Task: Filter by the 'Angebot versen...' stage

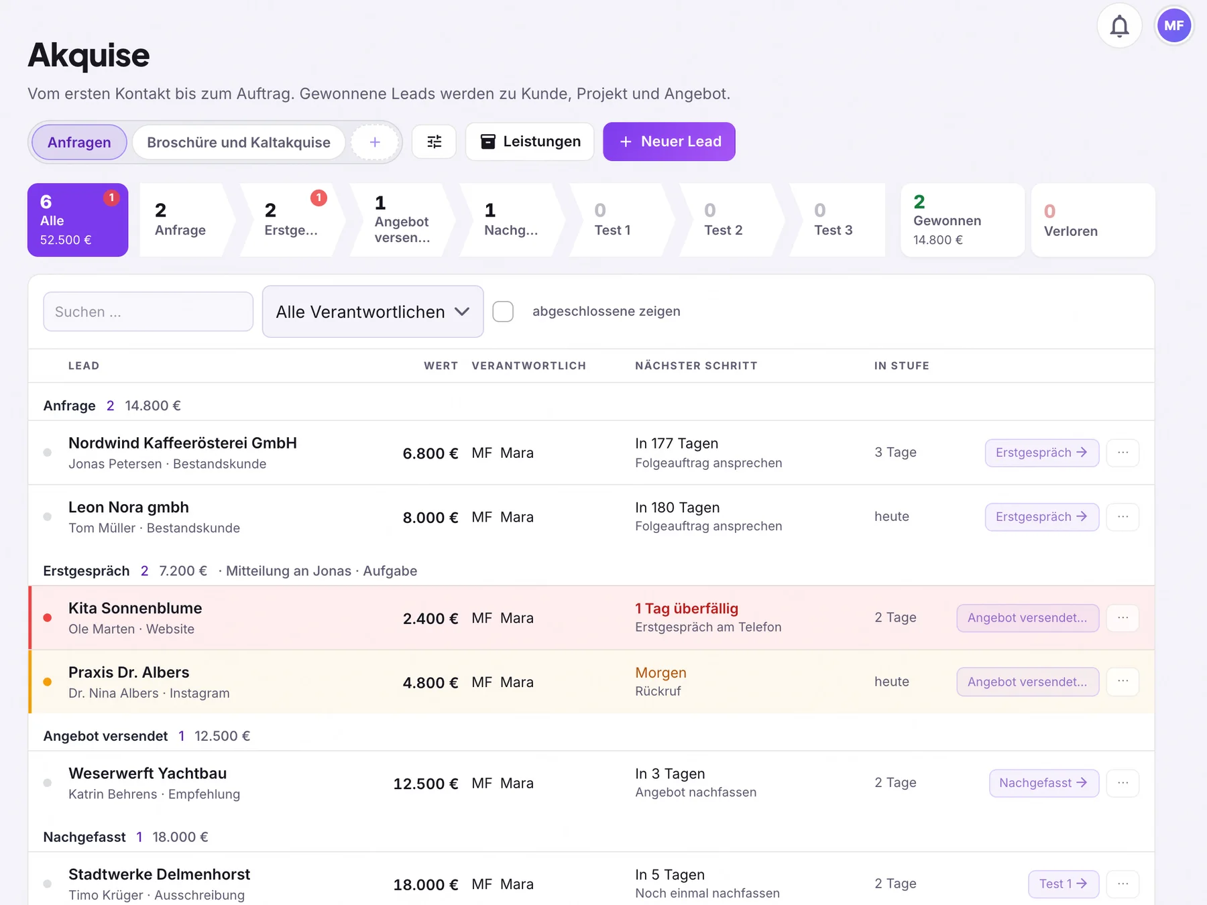Action: (402, 220)
